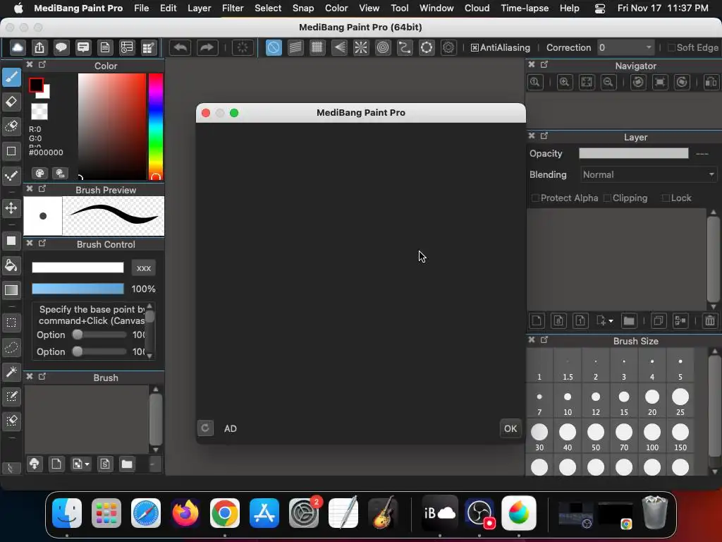The height and width of the screenshot is (542, 722).
Task: Click the Redo arrow in toolbar
Action: point(207,47)
